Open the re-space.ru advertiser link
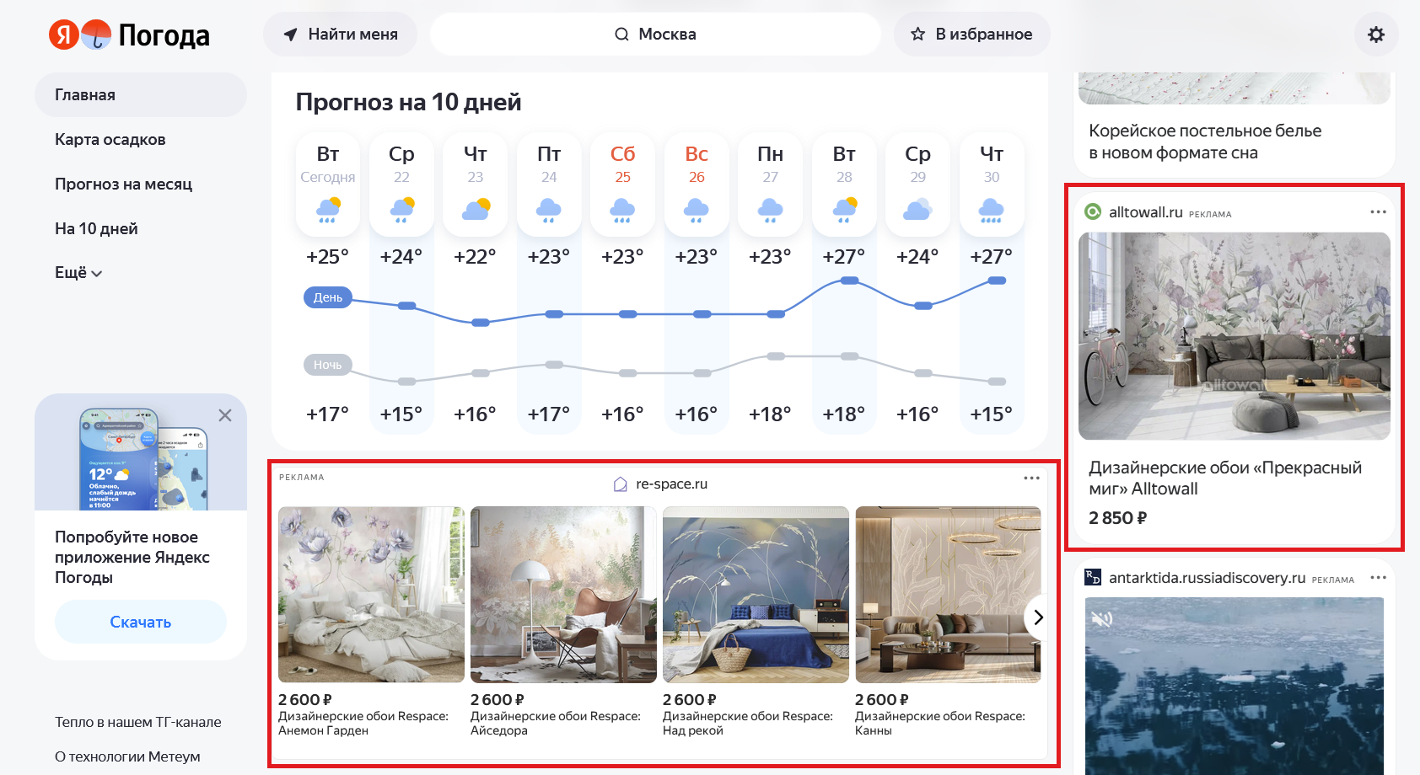This screenshot has height=775, width=1420. click(671, 484)
